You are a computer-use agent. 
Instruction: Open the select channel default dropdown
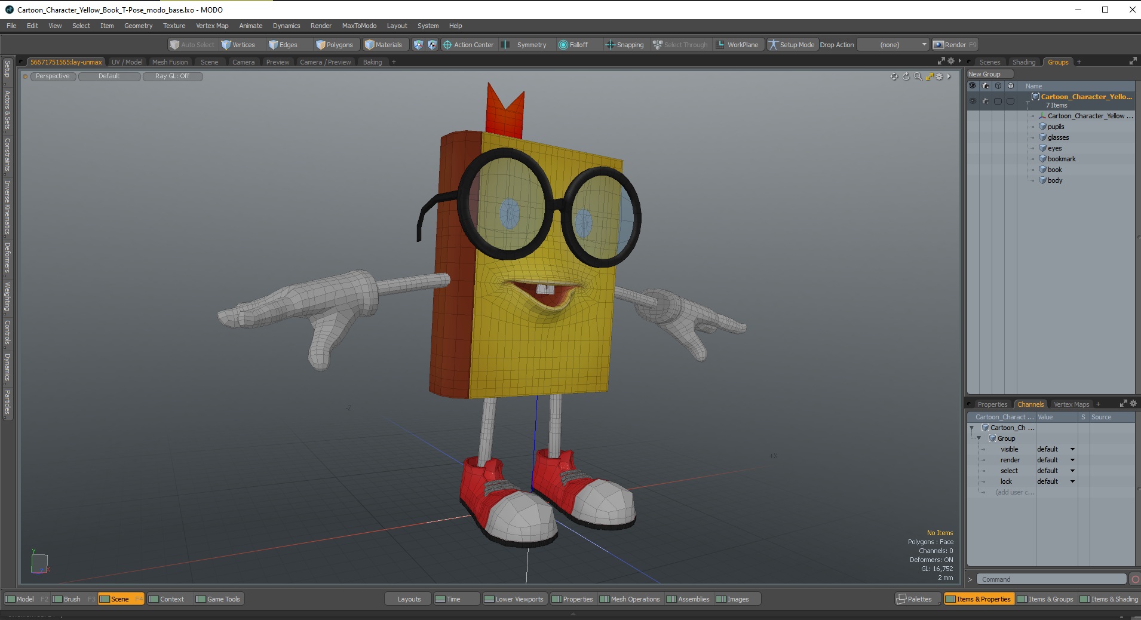pos(1056,471)
